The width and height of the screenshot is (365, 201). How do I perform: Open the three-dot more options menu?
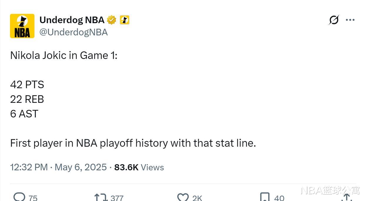[x=350, y=20]
